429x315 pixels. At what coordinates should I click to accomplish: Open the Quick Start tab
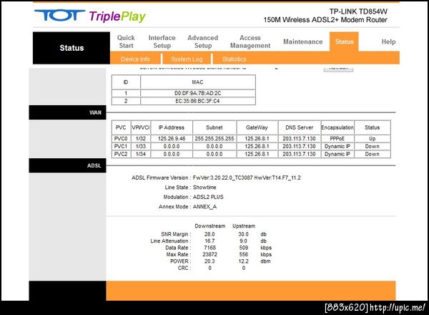click(126, 42)
